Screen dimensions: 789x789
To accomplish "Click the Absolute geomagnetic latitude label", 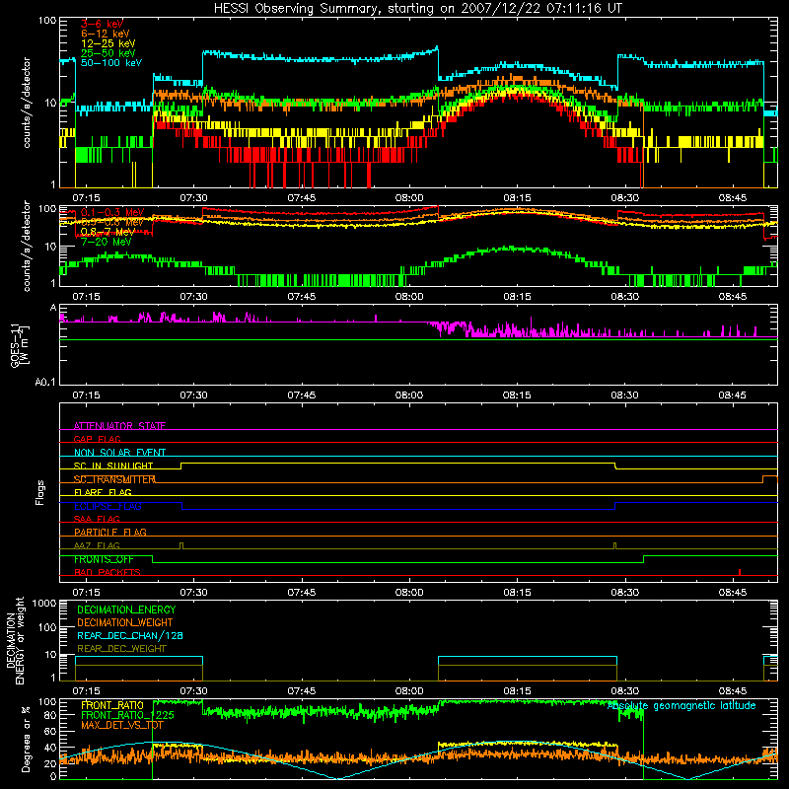I will pos(681,705).
